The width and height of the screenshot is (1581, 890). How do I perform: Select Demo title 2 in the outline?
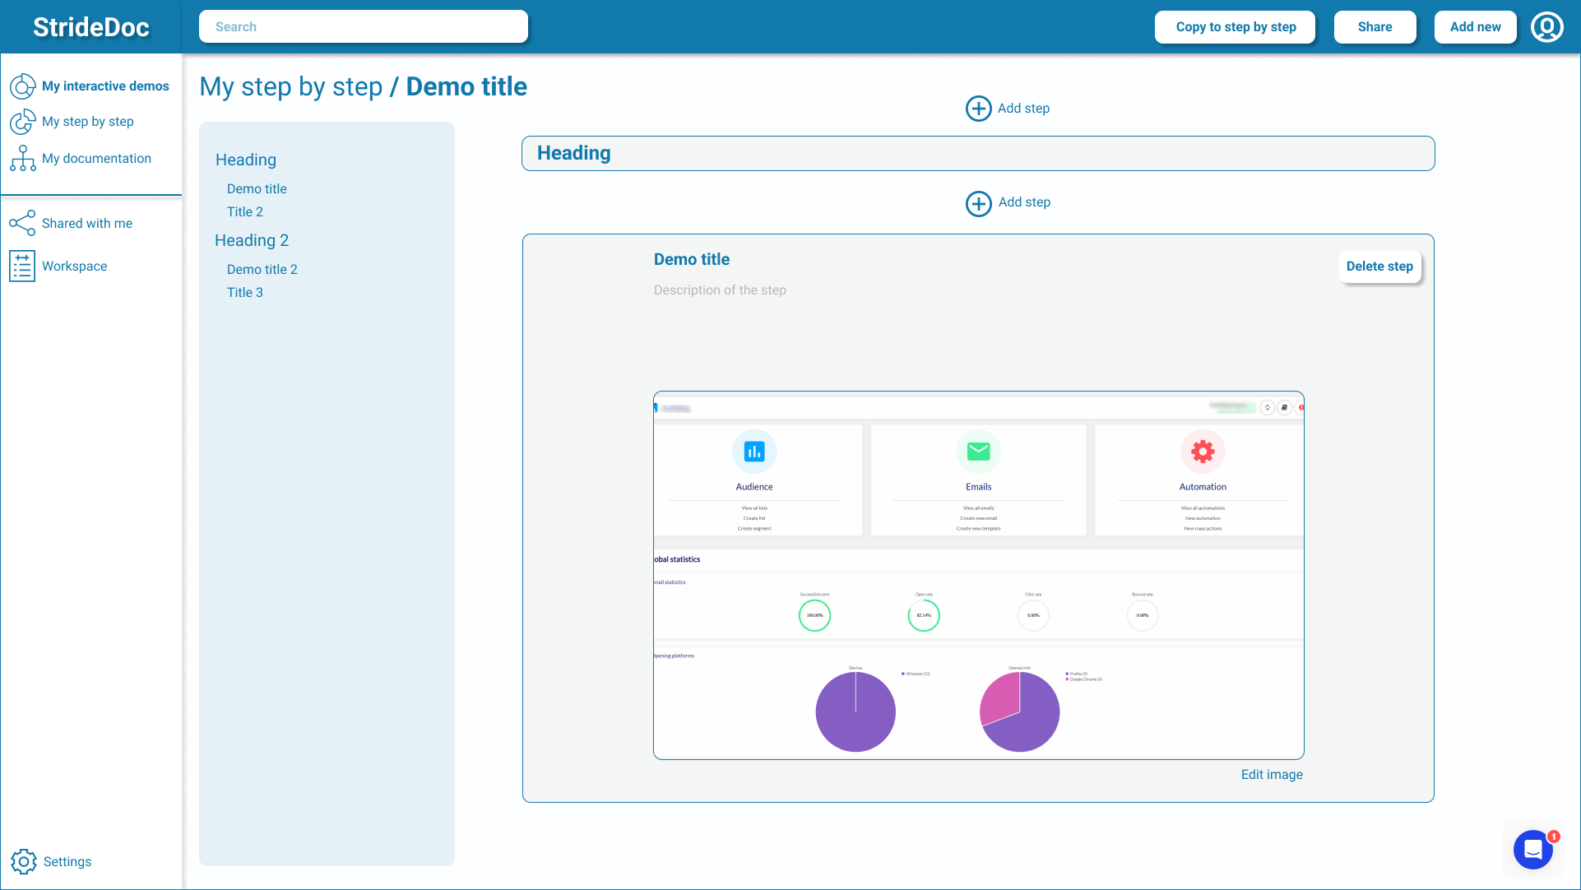[x=262, y=270]
